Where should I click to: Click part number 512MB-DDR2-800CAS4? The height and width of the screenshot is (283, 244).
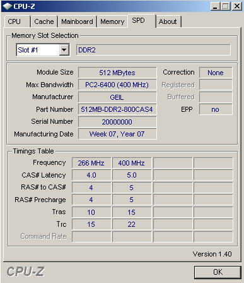[x=117, y=109]
